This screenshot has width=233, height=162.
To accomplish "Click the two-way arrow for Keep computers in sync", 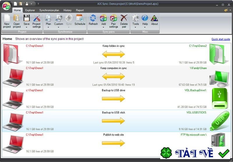I will tap(113, 76).
